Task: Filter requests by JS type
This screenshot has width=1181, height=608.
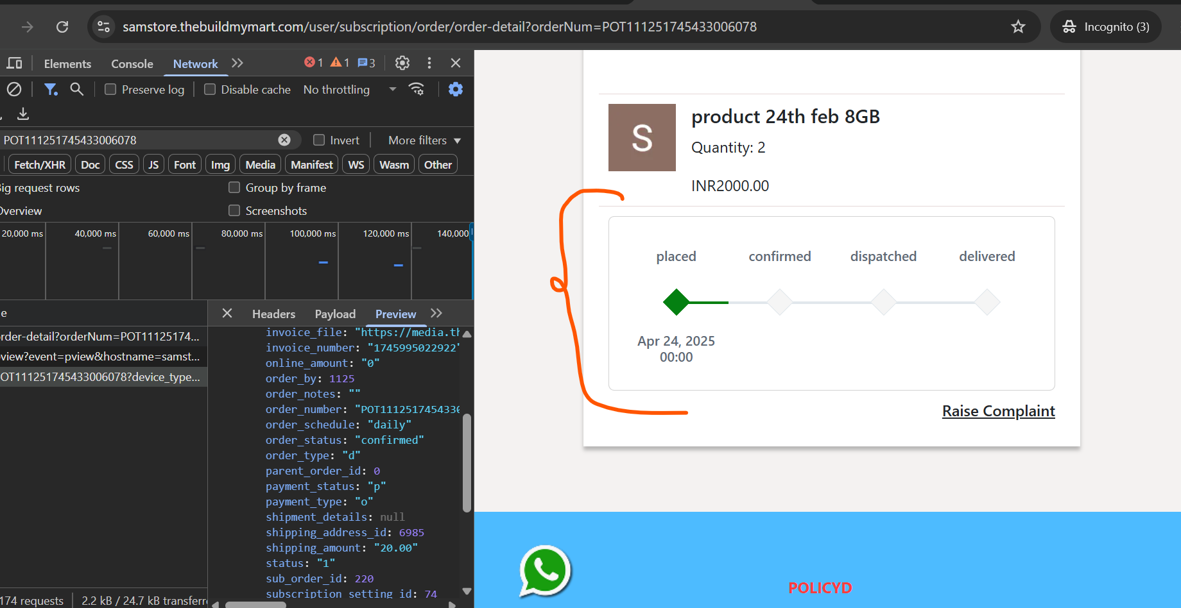Action: tap(153, 165)
